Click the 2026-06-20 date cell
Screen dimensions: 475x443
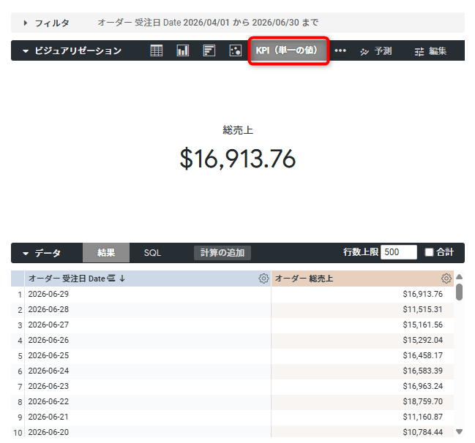click(148, 432)
